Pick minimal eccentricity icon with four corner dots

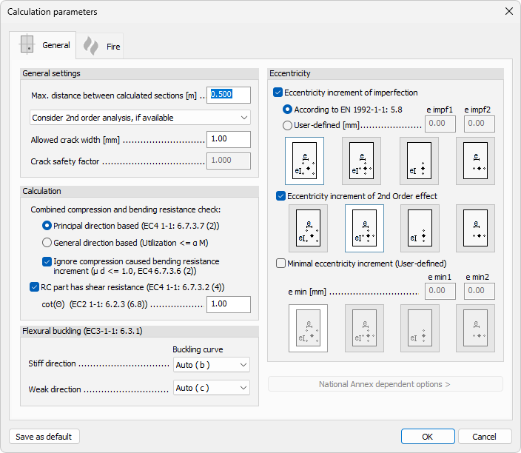pyautogui.click(x=308, y=328)
